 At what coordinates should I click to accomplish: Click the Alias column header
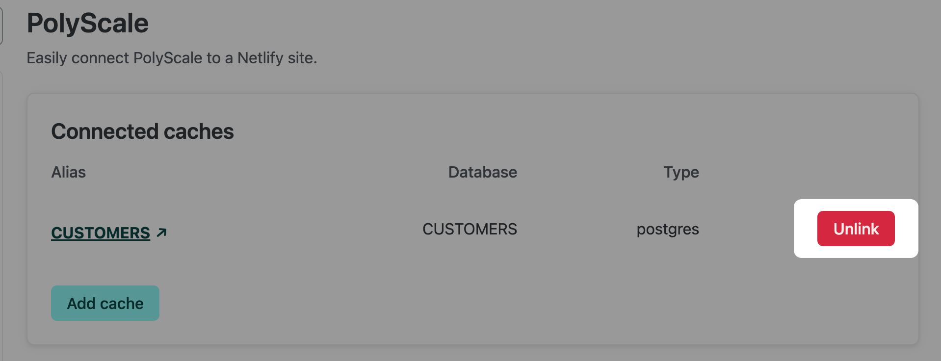coord(69,172)
